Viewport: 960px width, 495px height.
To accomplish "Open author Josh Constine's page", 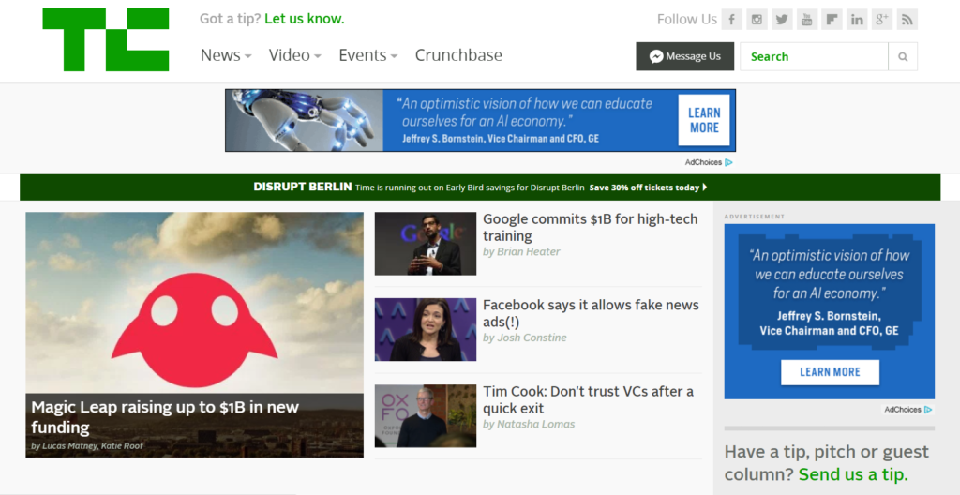I will click(x=532, y=337).
